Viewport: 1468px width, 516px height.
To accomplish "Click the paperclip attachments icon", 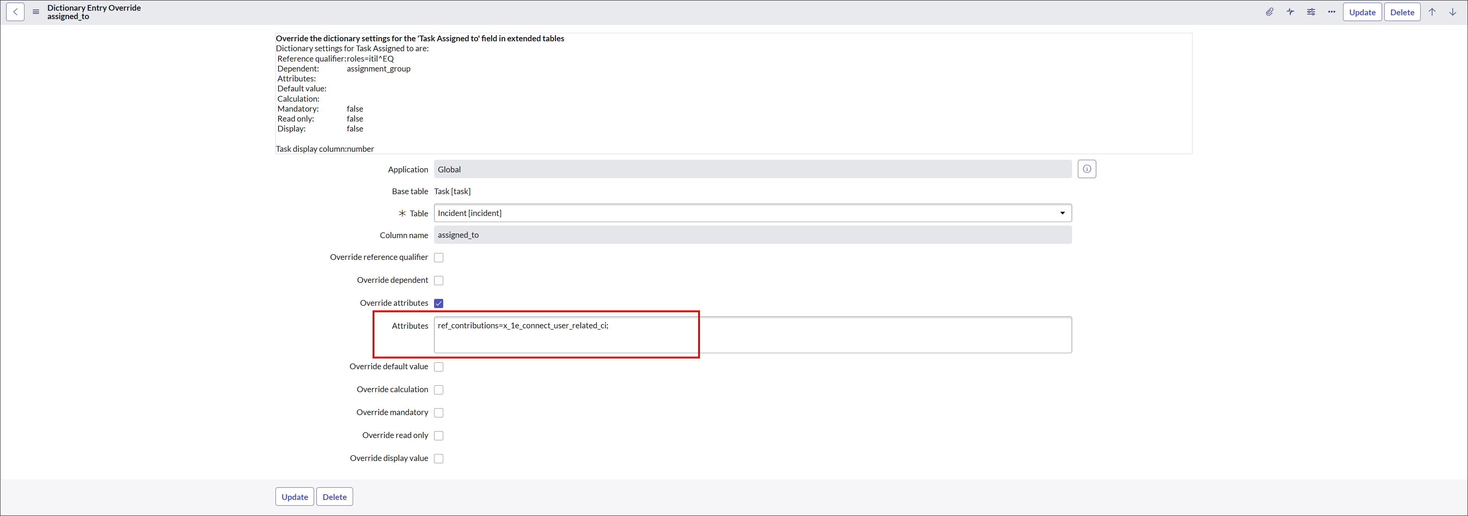I will pos(1270,12).
